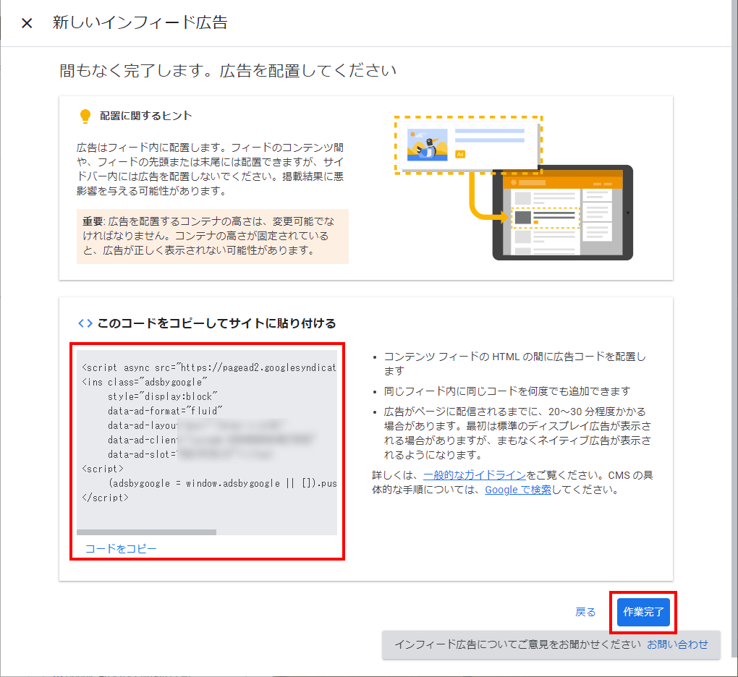Click the 配置に関するヒント heading
Viewport: 738px width, 677px height.
(146, 116)
